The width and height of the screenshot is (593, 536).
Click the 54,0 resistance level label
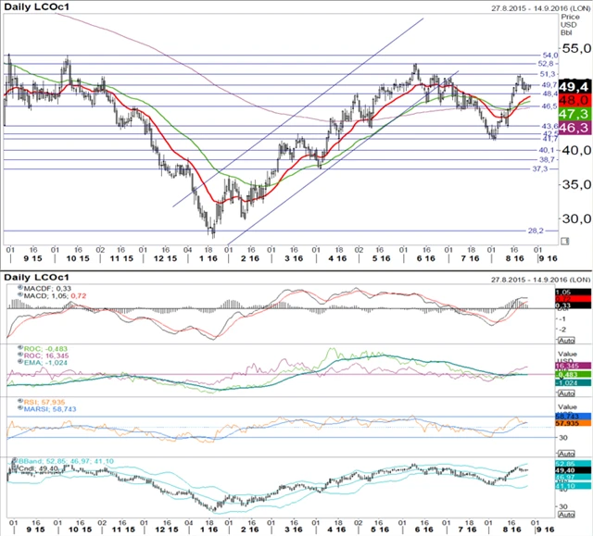[547, 55]
